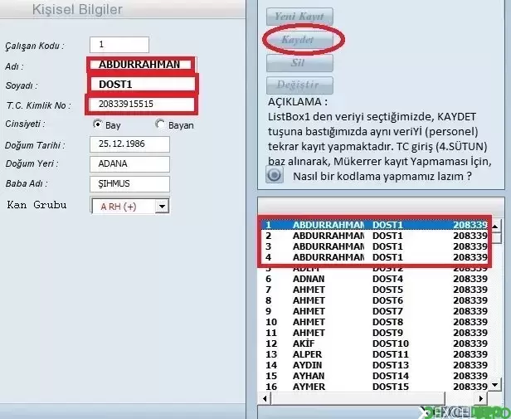Click the Yeni Kayıt button

click(x=299, y=17)
